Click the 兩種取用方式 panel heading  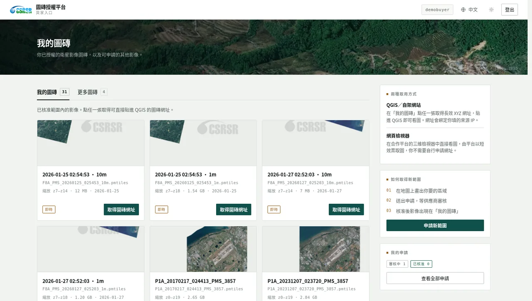(404, 94)
